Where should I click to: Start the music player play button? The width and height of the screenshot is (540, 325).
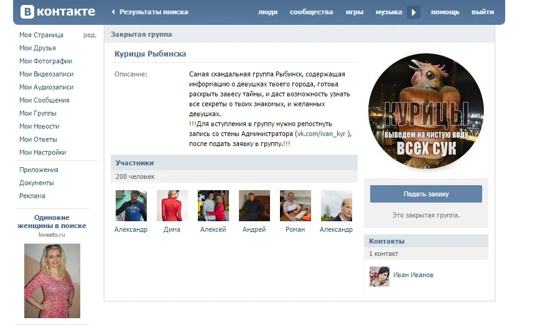click(x=414, y=12)
